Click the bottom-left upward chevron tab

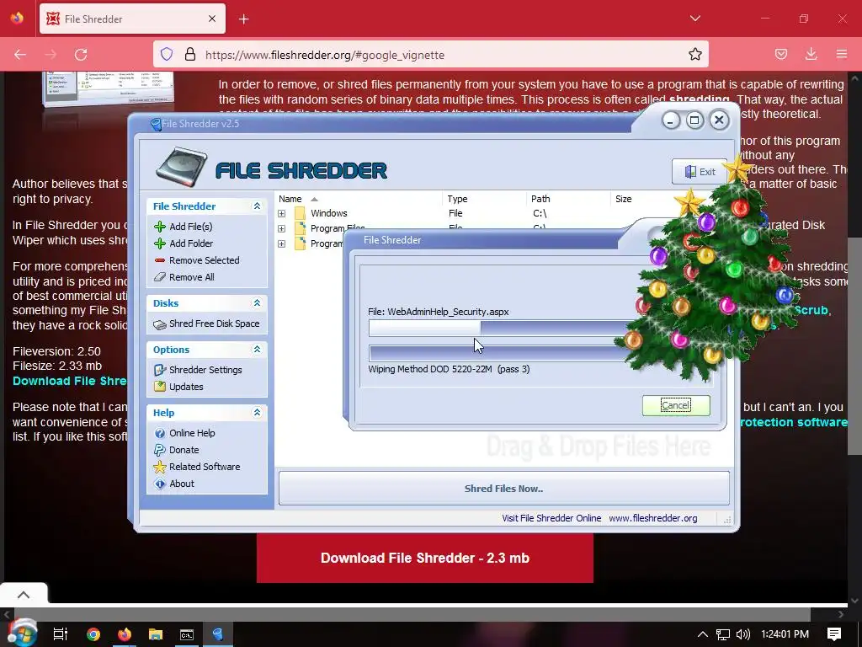pyautogui.click(x=23, y=595)
